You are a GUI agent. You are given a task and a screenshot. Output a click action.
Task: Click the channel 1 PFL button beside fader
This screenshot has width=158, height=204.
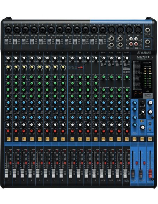pos(10,173)
